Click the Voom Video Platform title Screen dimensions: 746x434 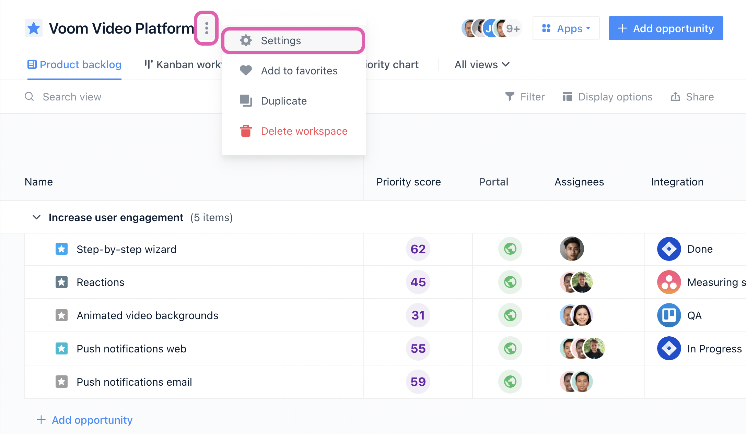point(121,28)
